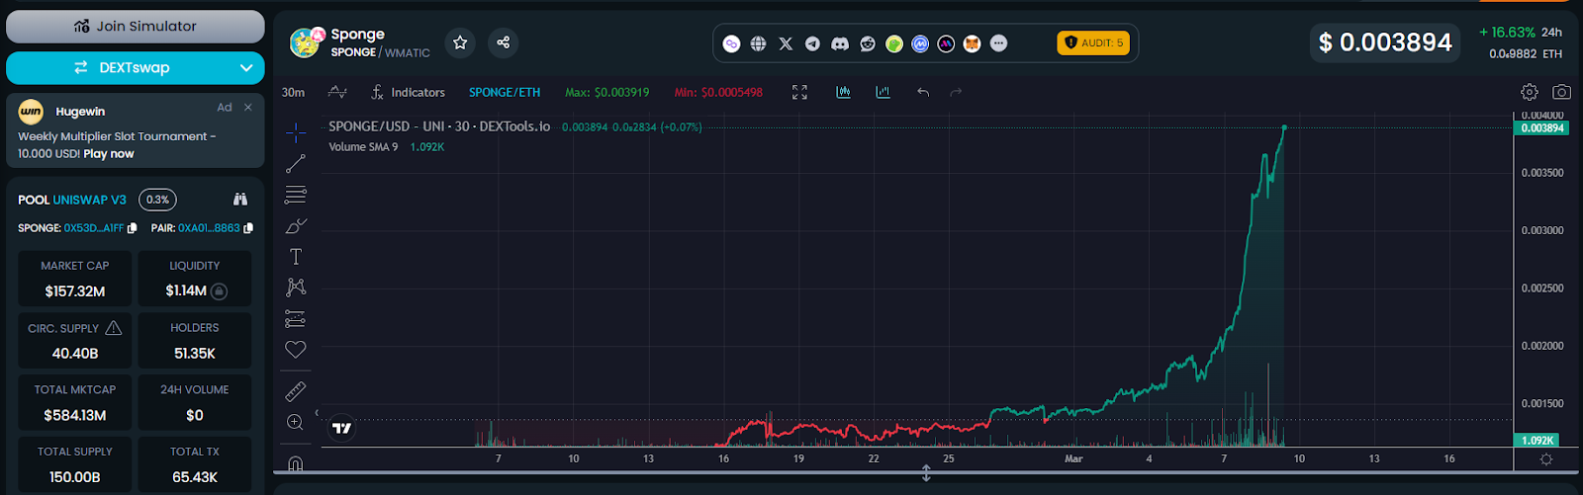Click the share icon next to Sponge

[504, 42]
